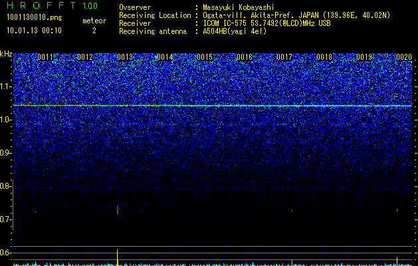Click the Receiver label
The height and width of the screenshot is (266, 418).
tap(135, 23)
